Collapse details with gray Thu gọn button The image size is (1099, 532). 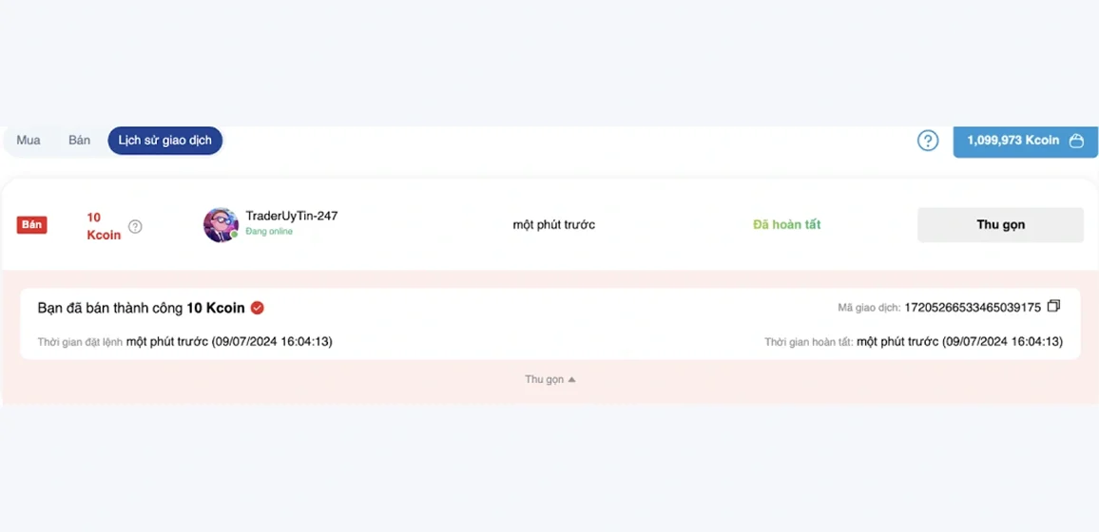1000,225
